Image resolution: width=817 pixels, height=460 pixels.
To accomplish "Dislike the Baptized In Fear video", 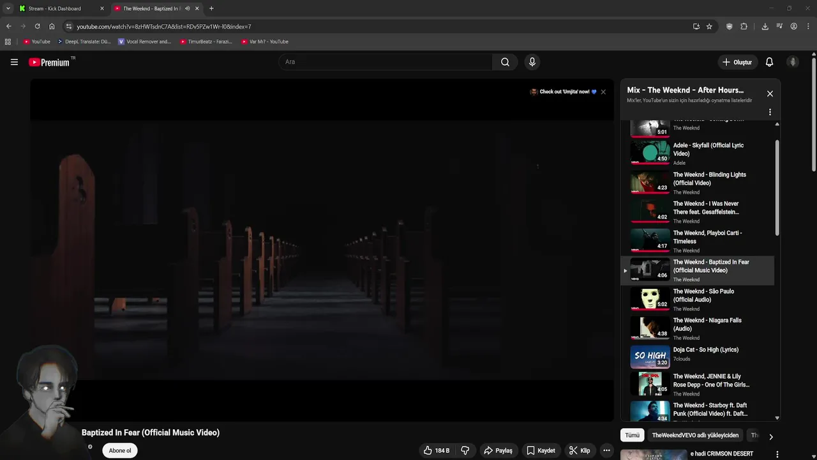I will (x=465, y=450).
